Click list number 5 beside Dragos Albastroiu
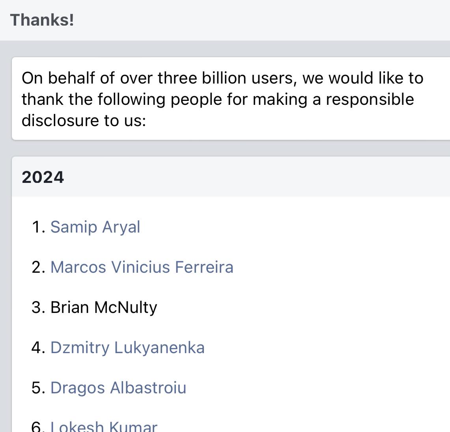The image size is (450, 432). click(38, 388)
